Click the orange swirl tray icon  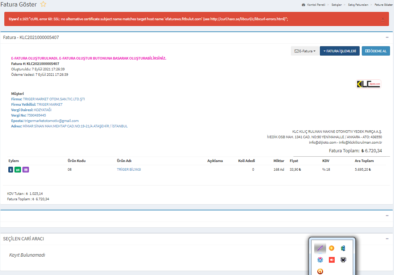[320, 271]
